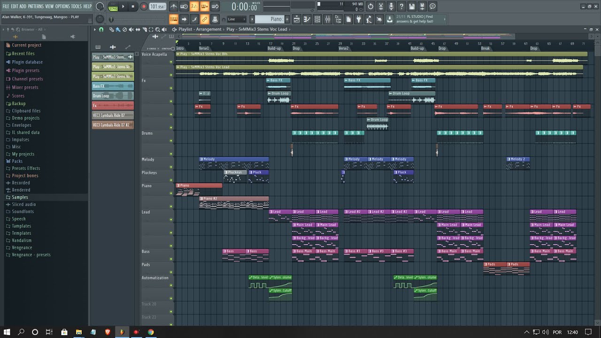Enable the 3-2-1 countdown before recording
Image resolution: width=601 pixels, height=338 pixels.
[194, 7]
